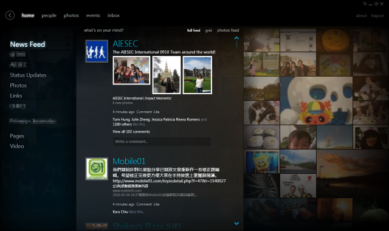The width and height of the screenshot is (389, 231).
Task: Switch to photos feed view
Action: (228, 30)
